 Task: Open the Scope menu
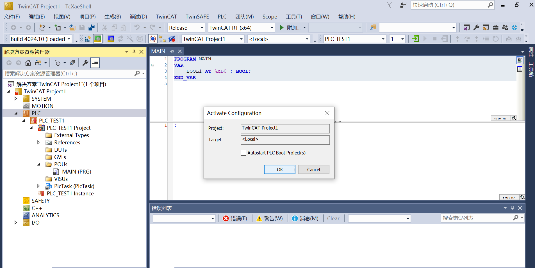[270, 17]
